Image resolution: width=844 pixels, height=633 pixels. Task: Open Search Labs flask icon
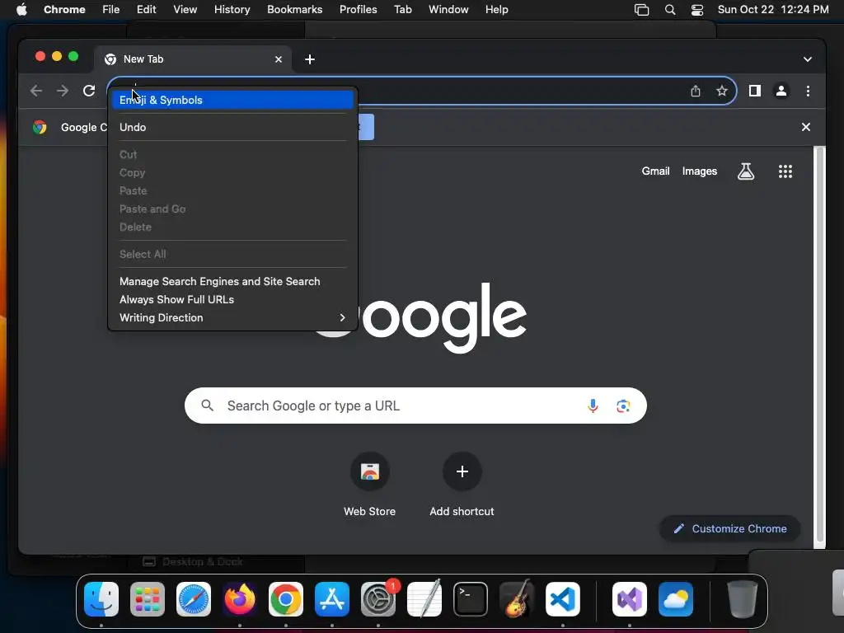pyautogui.click(x=745, y=171)
